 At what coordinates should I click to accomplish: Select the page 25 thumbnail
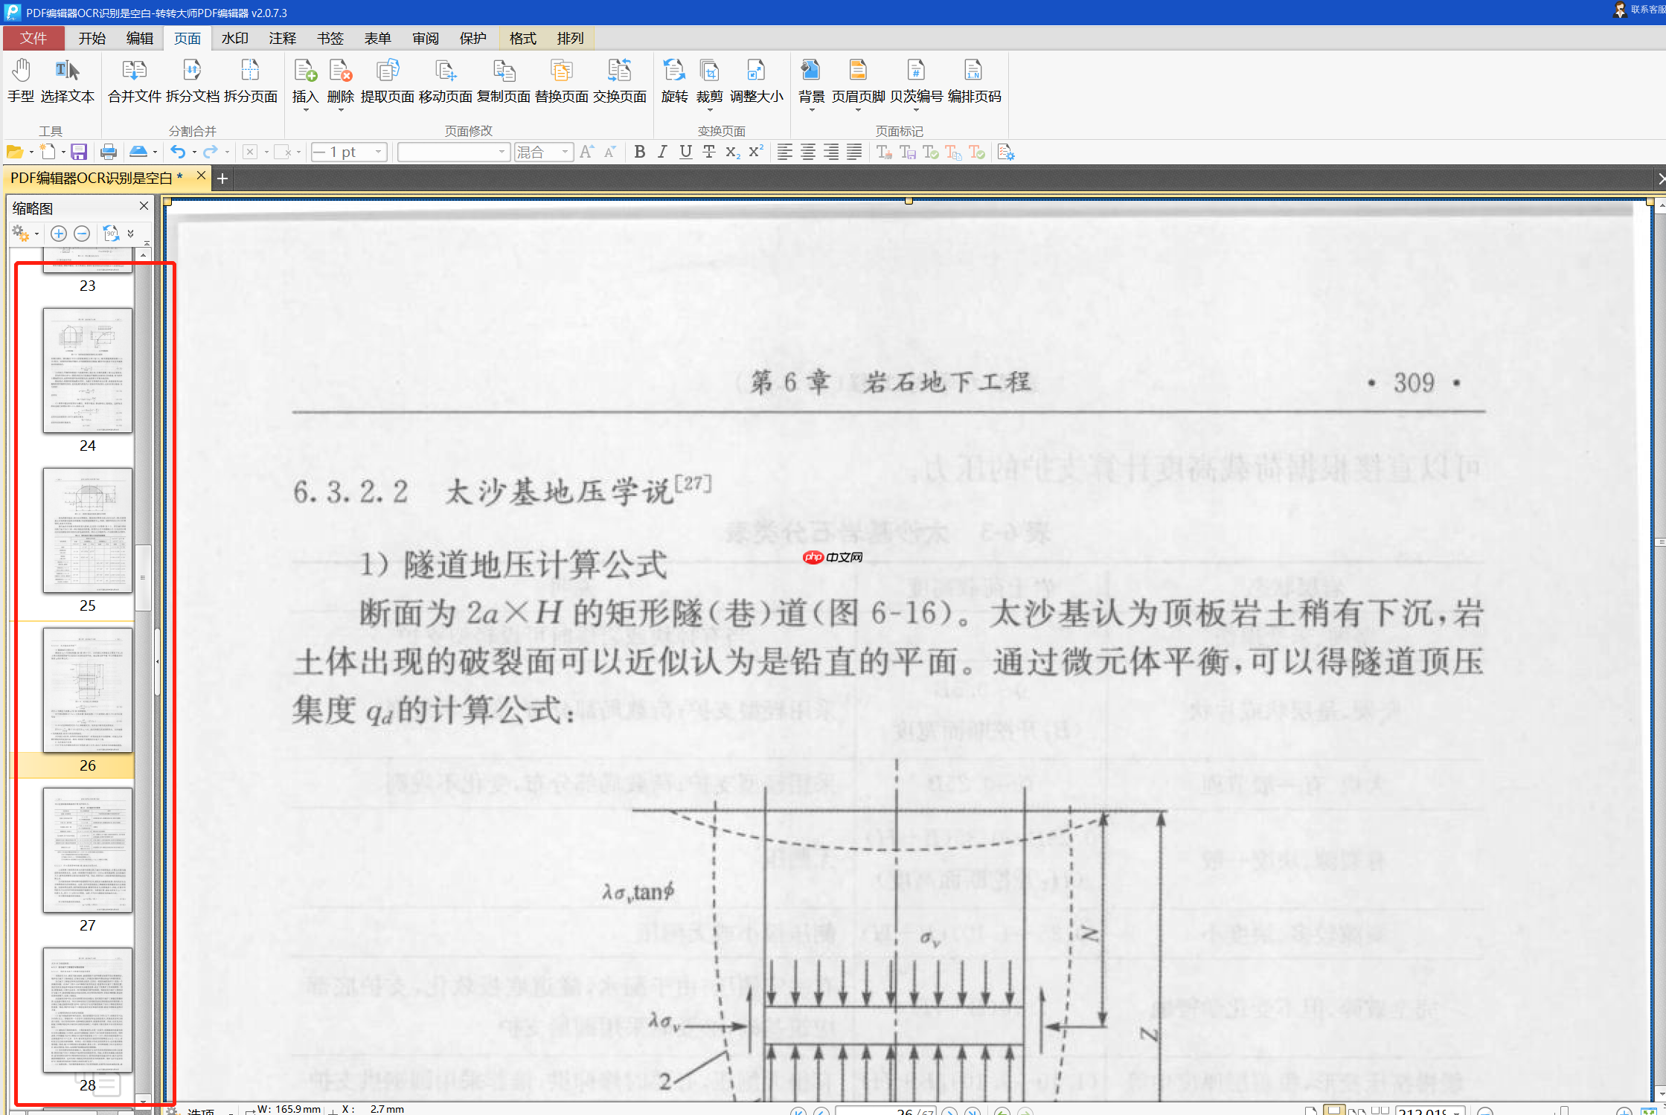88,530
